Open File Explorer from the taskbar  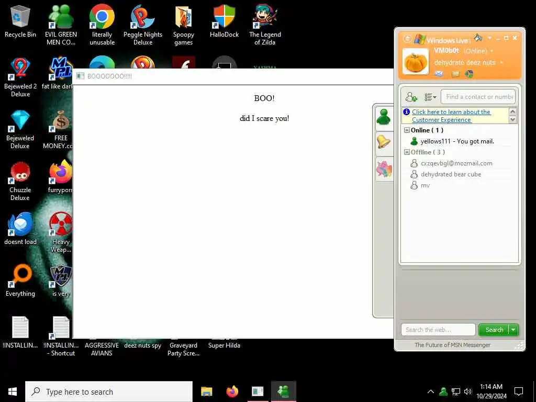[x=206, y=392]
